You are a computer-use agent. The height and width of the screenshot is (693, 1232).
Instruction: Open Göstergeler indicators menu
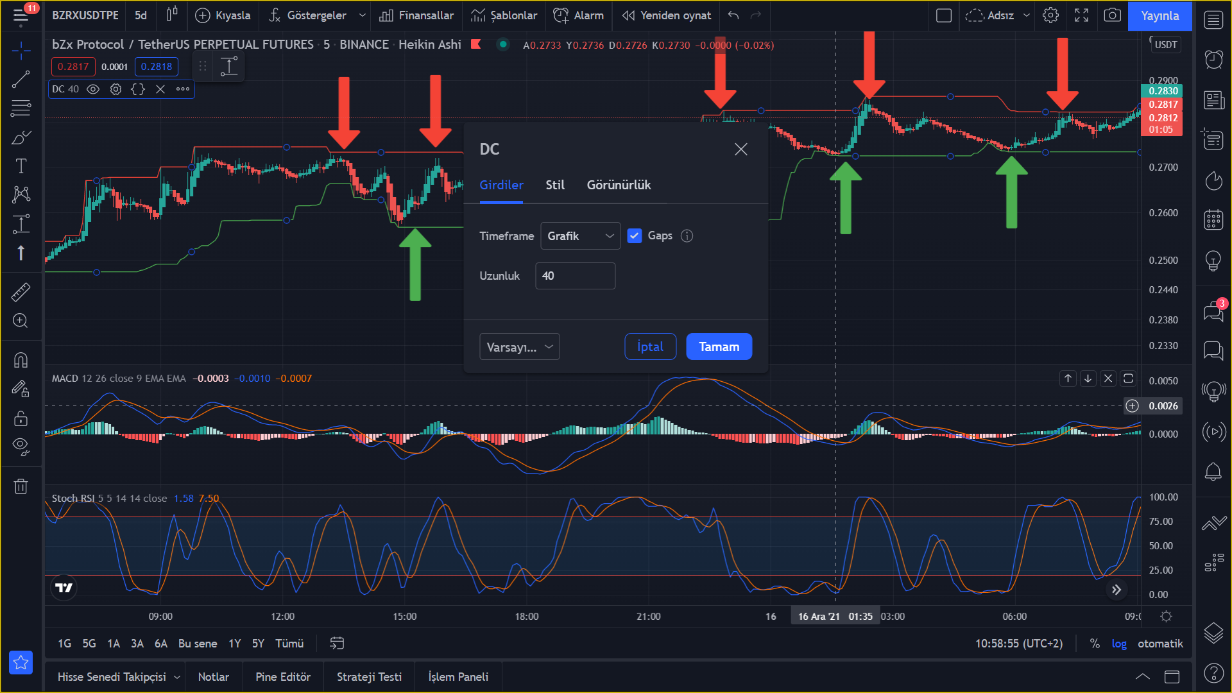[308, 15]
